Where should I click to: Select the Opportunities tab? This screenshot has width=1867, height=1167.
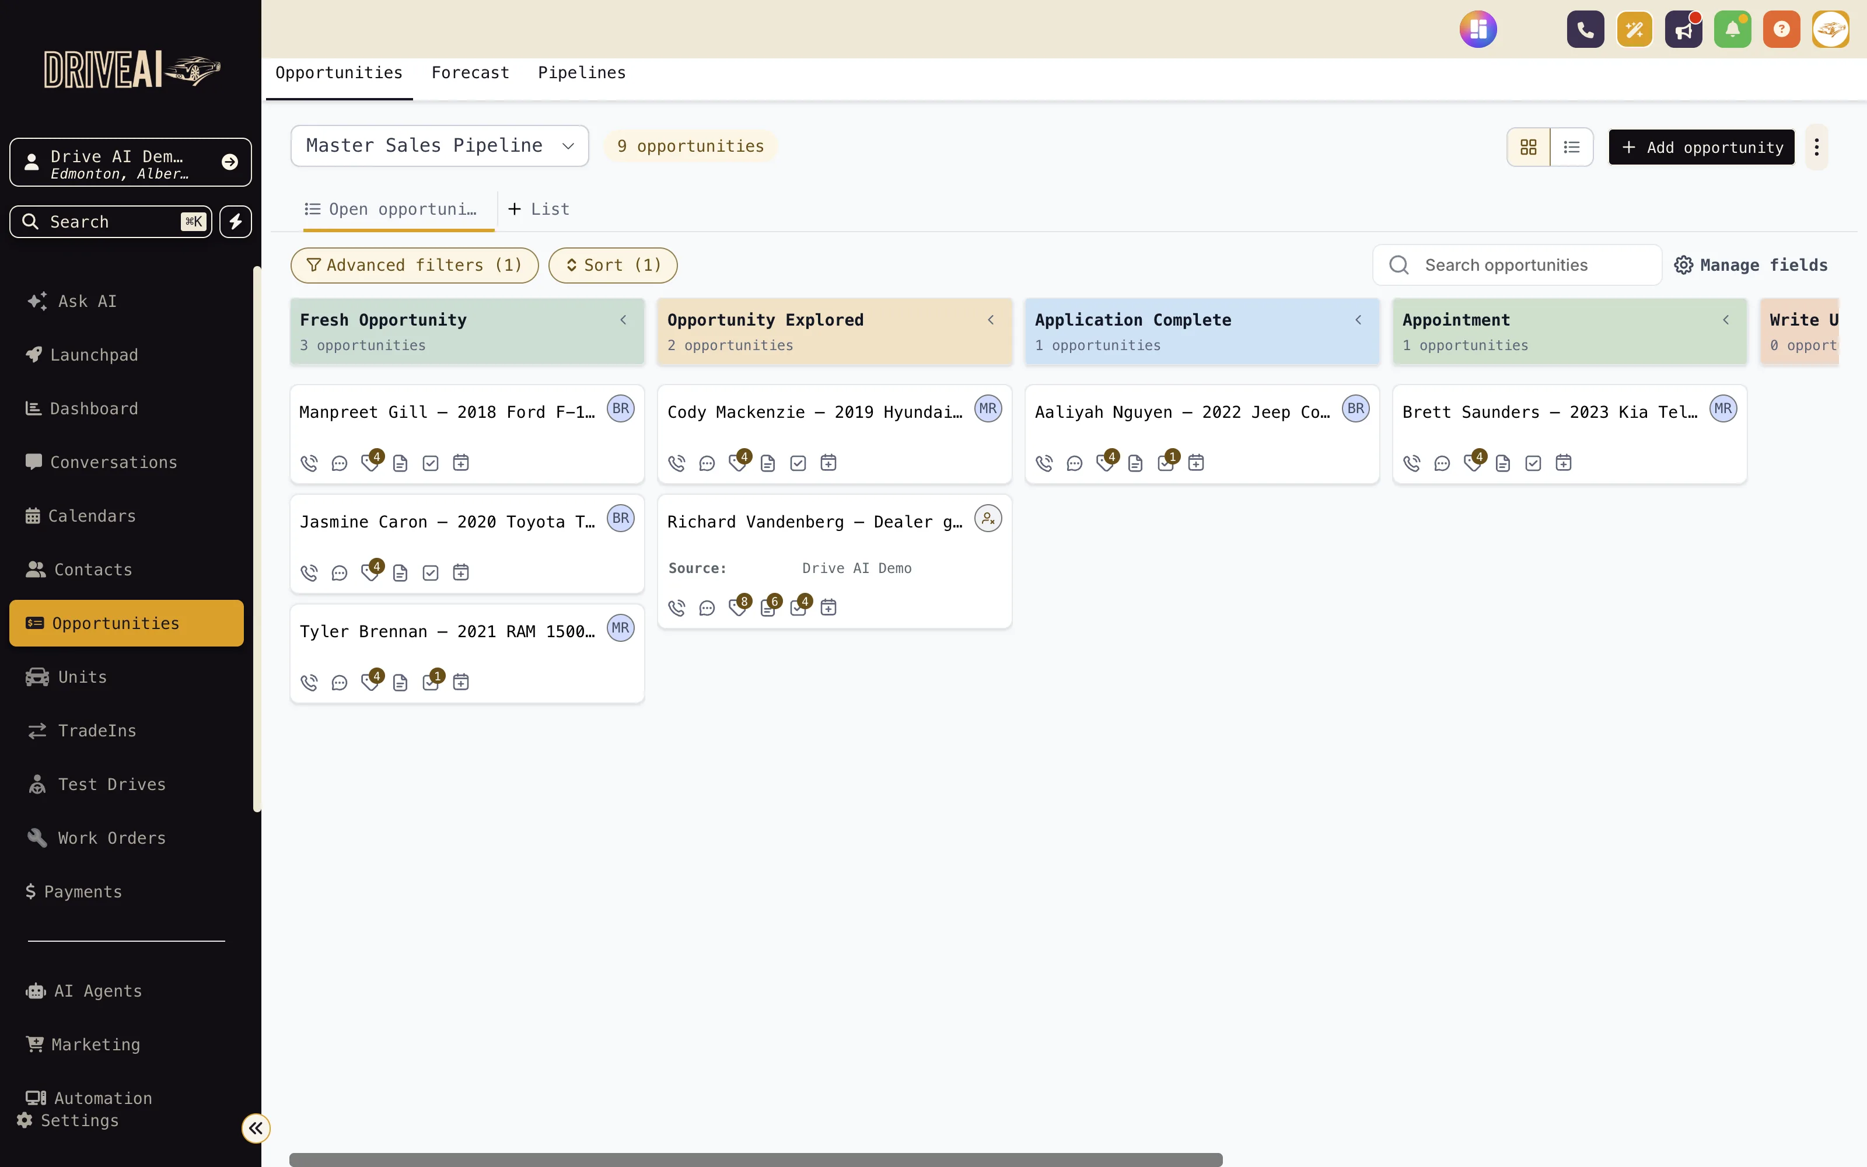(338, 74)
